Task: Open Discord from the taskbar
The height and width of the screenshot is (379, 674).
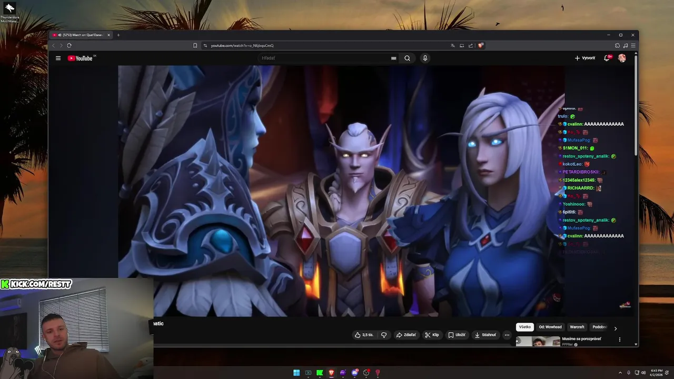Action: click(354, 373)
